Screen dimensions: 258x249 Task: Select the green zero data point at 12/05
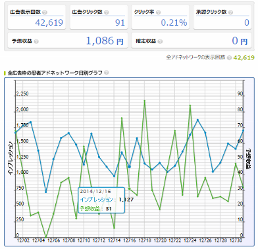pos(46,237)
